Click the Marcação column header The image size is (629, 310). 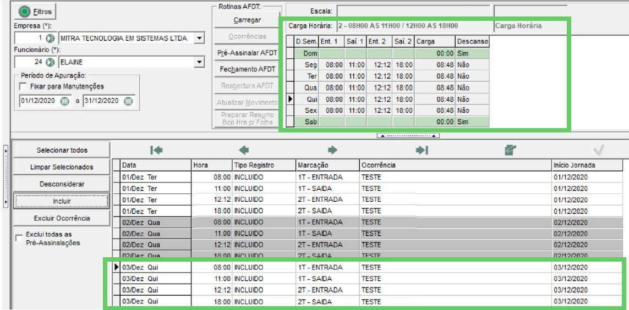pos(327,165)
